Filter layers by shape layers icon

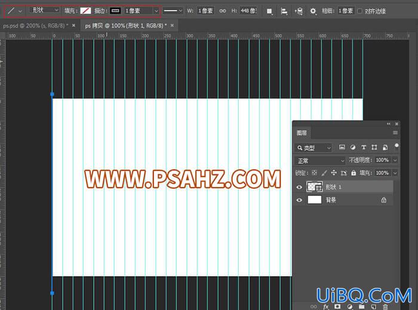(x=374, y=147)
